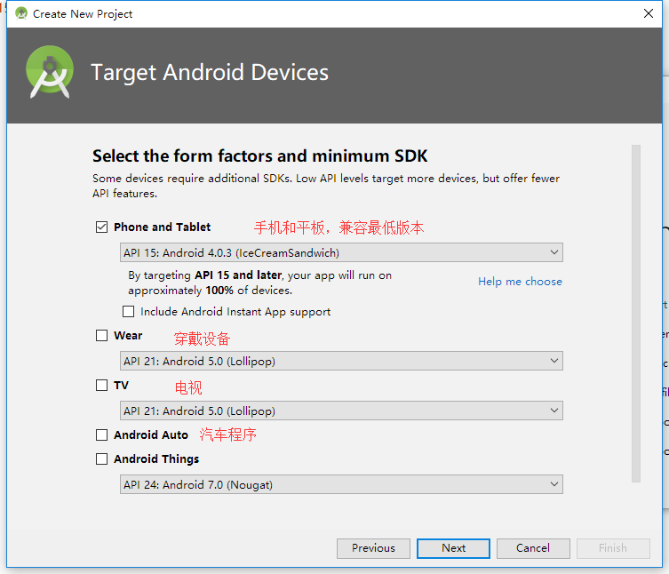Open the TV API 21 Lollipop dropdown
The width and height of the screenshot is (669, 574).
coord(341,411)
